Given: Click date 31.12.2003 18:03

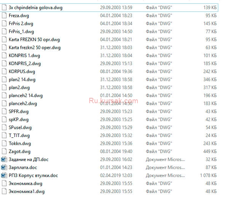Looking at the screenshot, I should [116, 47].
